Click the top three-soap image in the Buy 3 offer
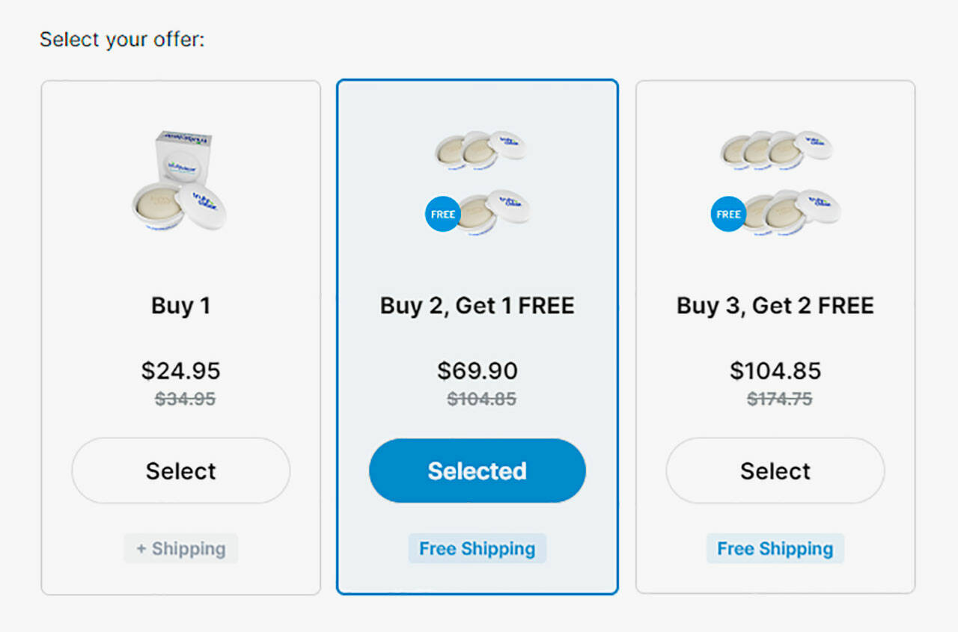 coord(776,149)
